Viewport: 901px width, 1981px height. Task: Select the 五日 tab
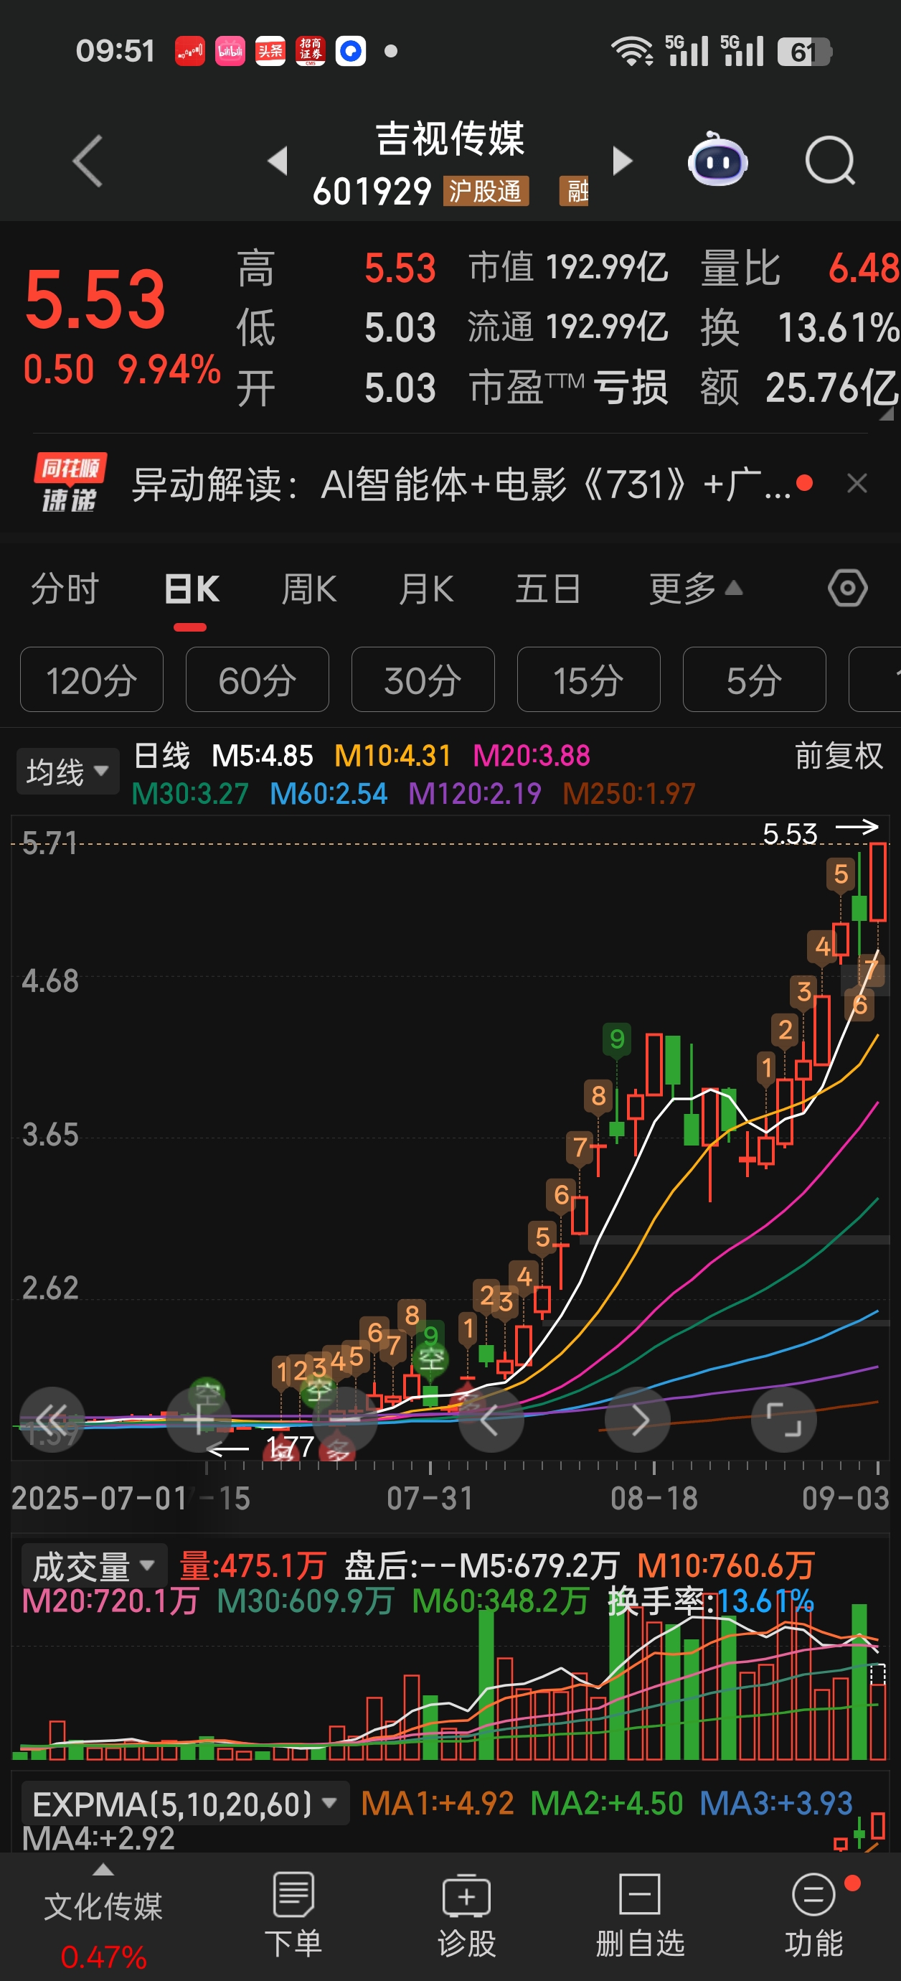pos(548,589)
